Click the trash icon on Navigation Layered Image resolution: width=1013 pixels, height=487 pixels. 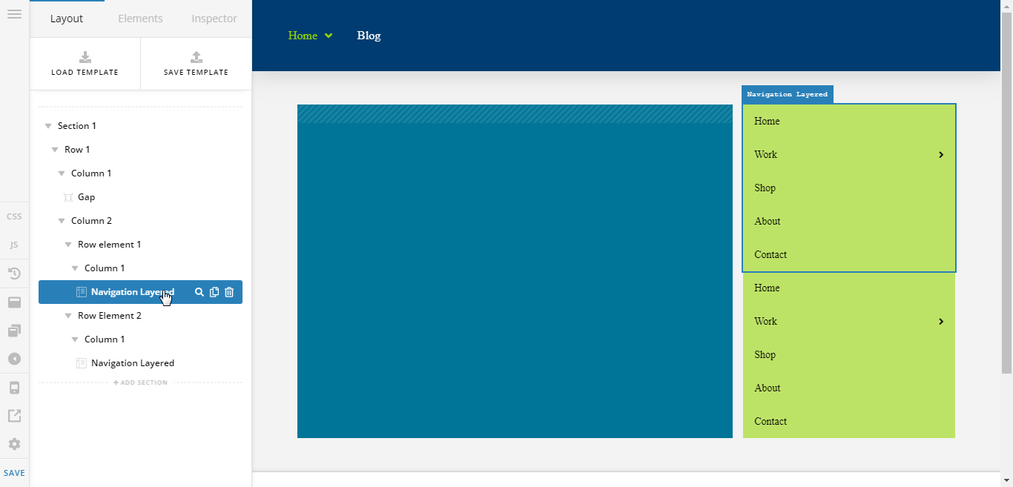[229, 292]
